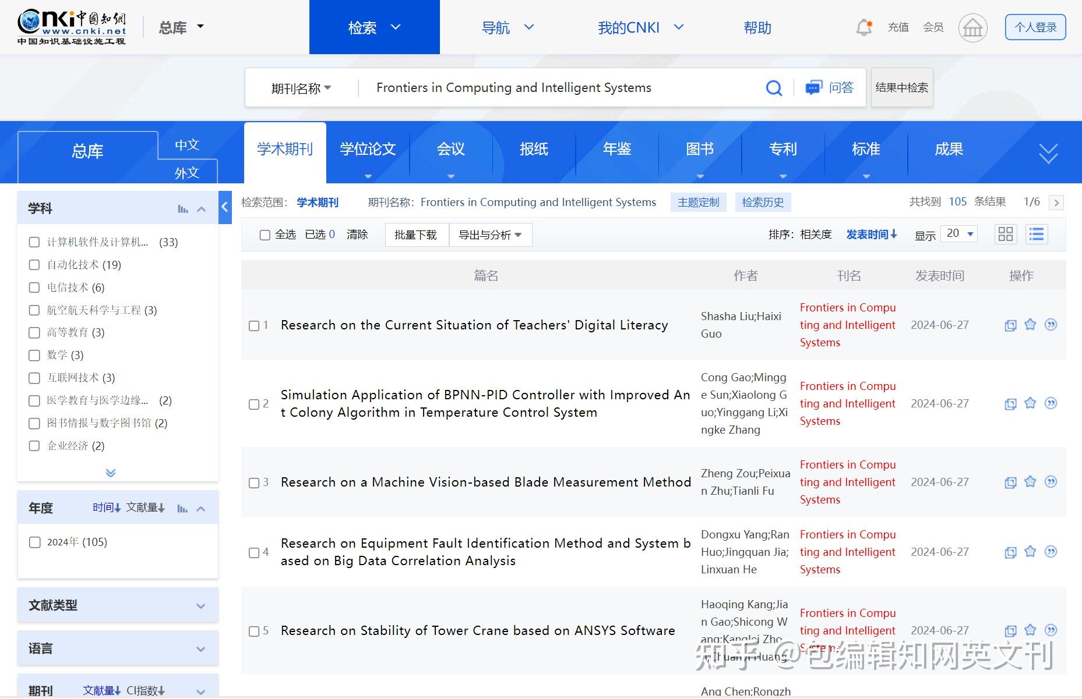The image size is (1082, 699).
Task: Cite the second result using quote icon
Action: coord(1051,403)
